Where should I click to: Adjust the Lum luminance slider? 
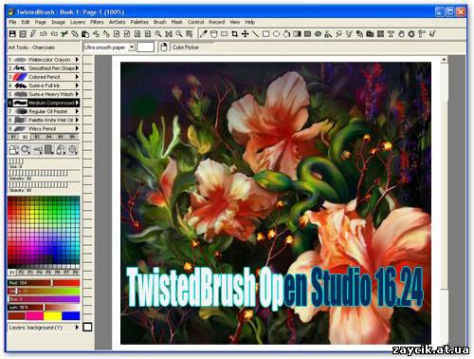point(44,307)
